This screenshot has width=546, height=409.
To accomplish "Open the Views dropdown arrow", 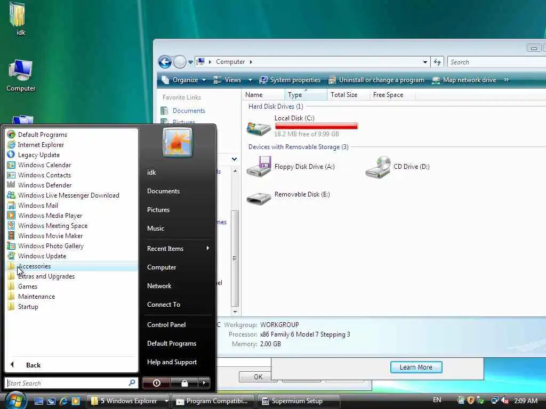I will [x=250, y=80].
